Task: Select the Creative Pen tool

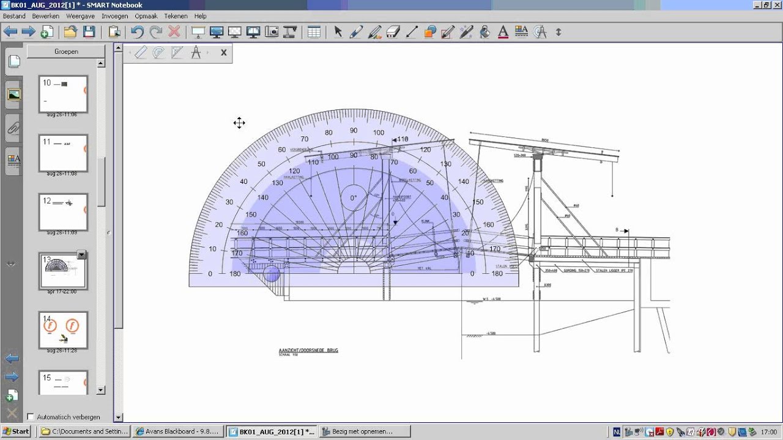Action: 374,32
